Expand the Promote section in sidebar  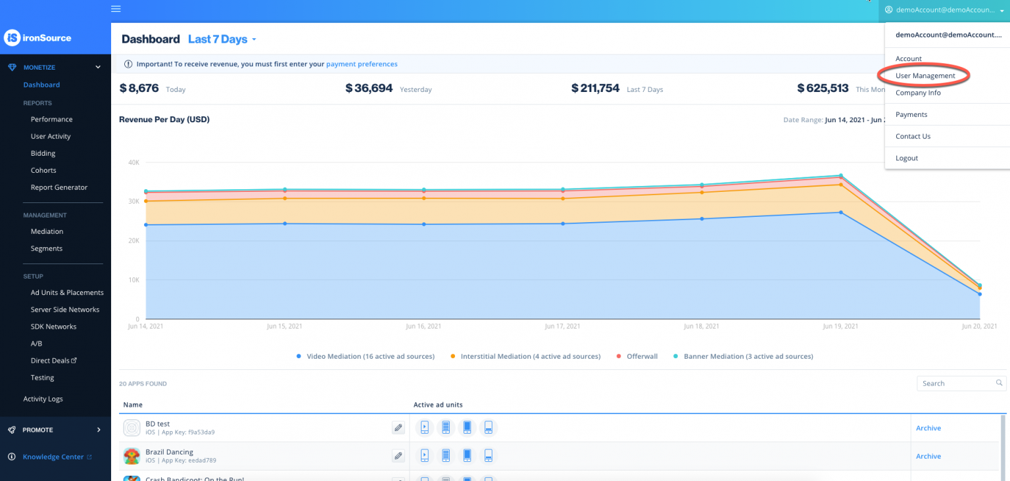click(99, 430)
